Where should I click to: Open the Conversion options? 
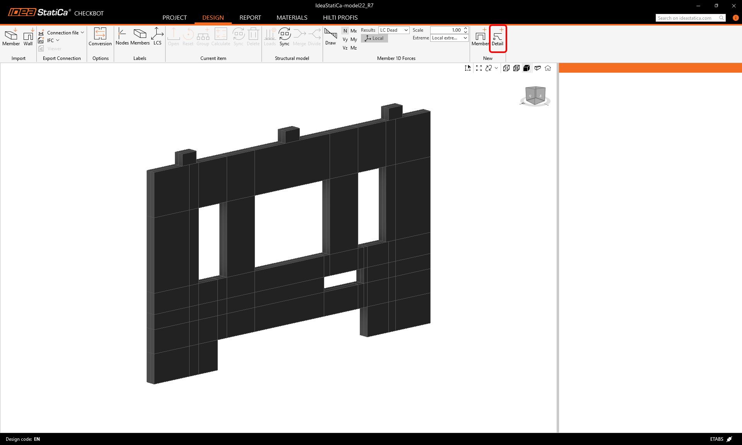(100, 38)
